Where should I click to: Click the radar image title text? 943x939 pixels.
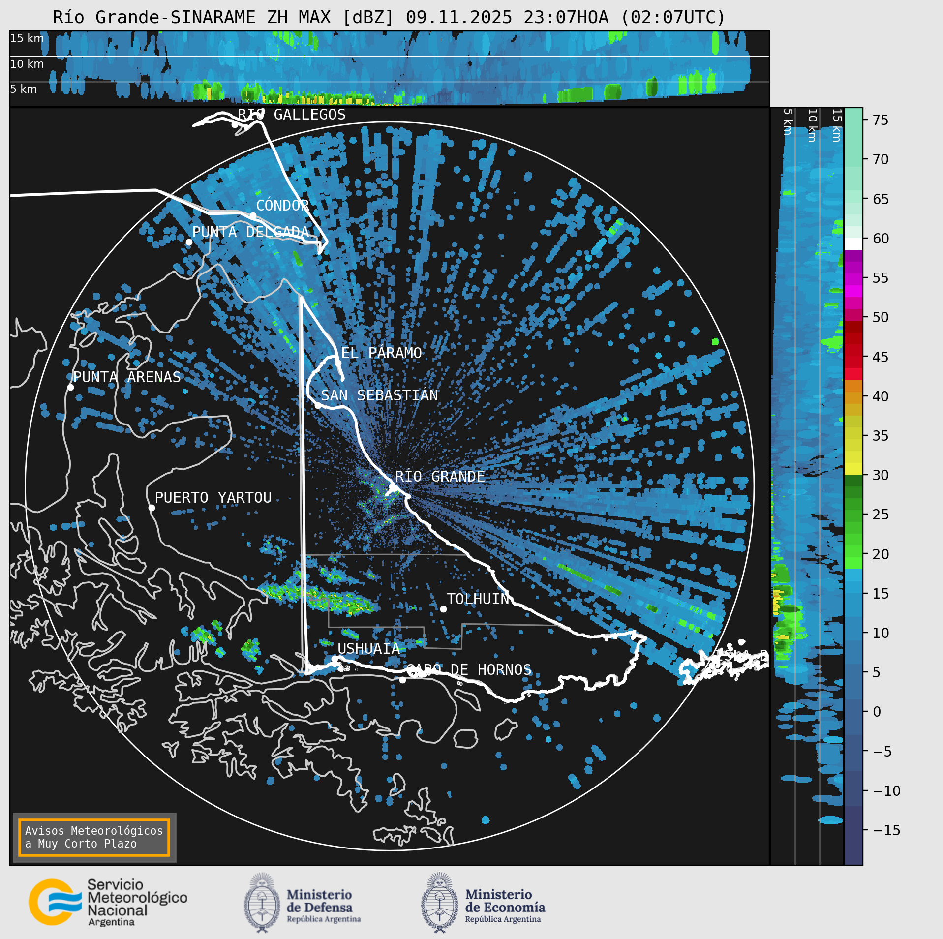389,17
